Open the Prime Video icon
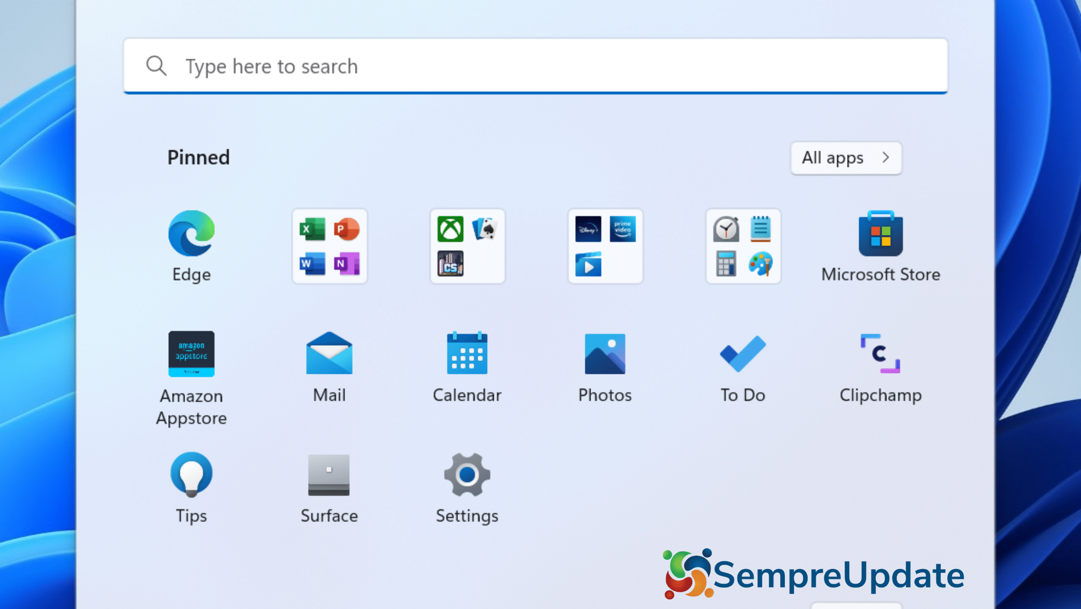Viewport: 1081px width, 609px height. tap(623, 229)
